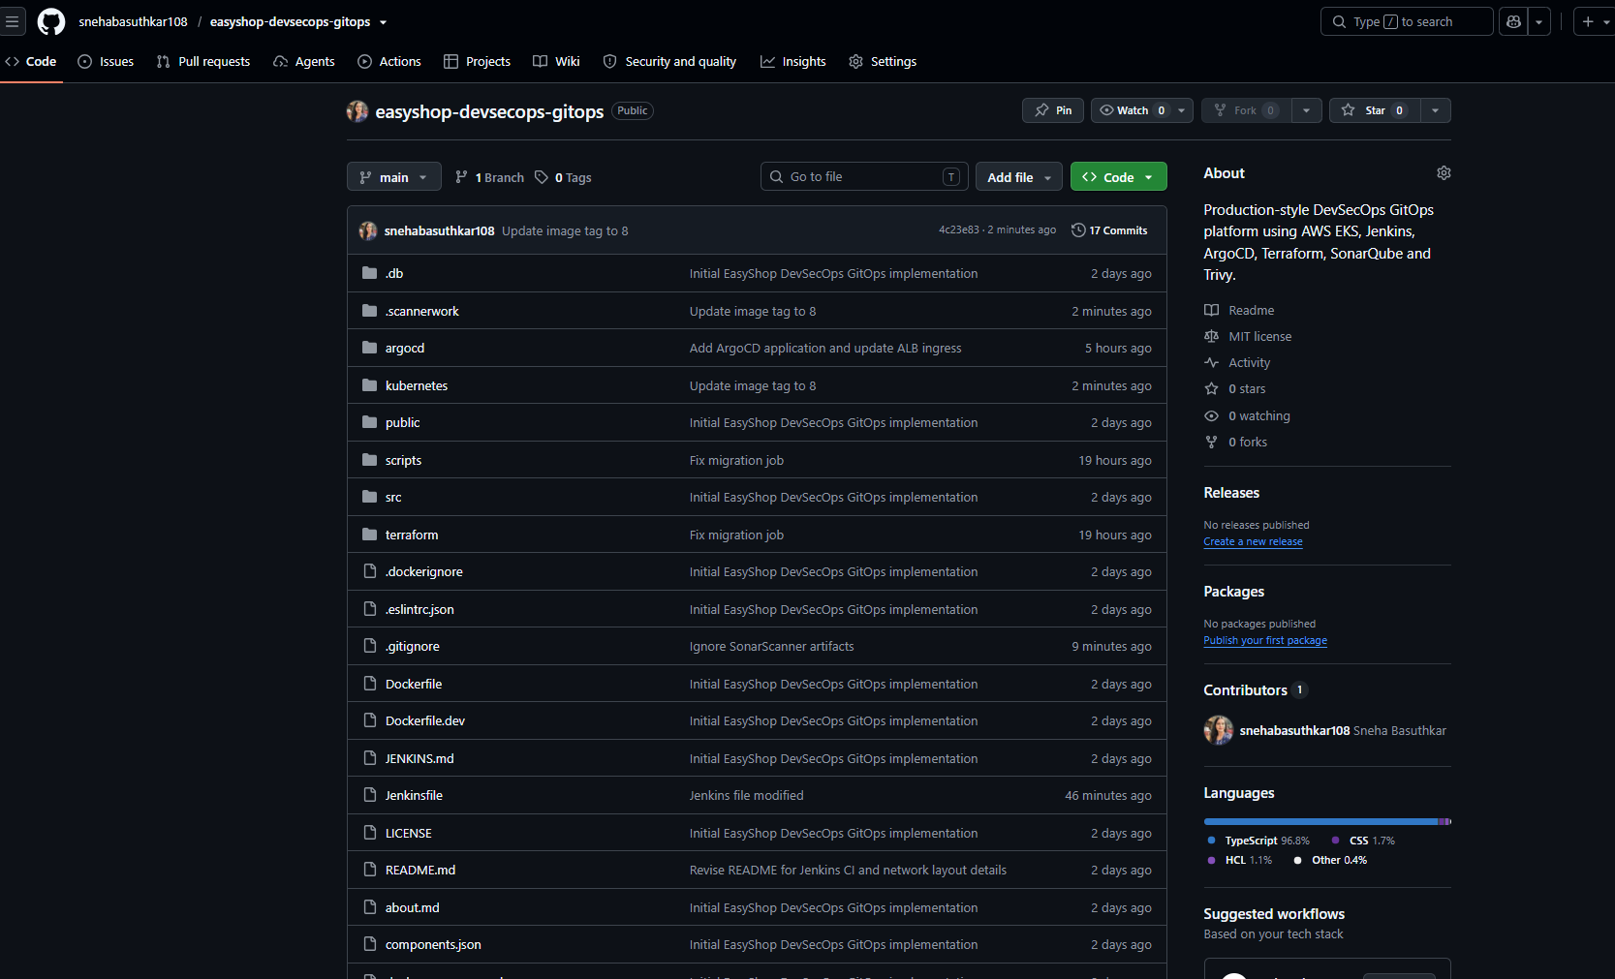This screenshot has height=979, width=1615.
Task: Open the repository Settings tab
Action: click(883, 61)
